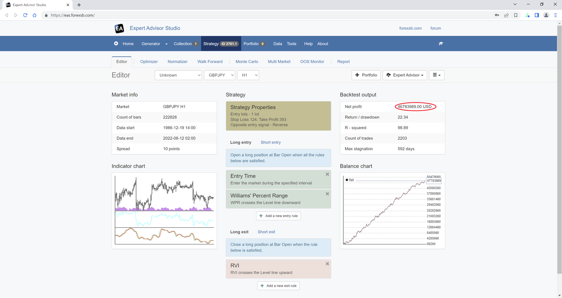The width and height of the screenshot is (562, 298).
Task: Remove the RVI exit rule with X
Action: click(x=327, y=264)
